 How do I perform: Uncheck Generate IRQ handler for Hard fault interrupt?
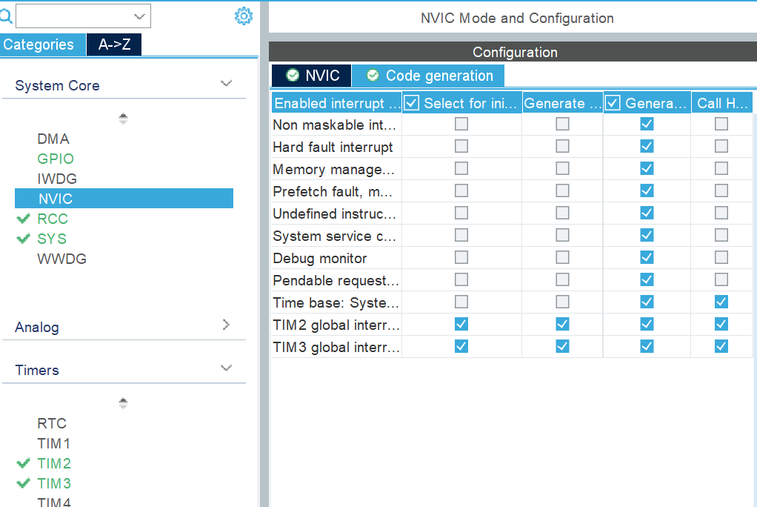pyautogui.click(x=647, y=147)
